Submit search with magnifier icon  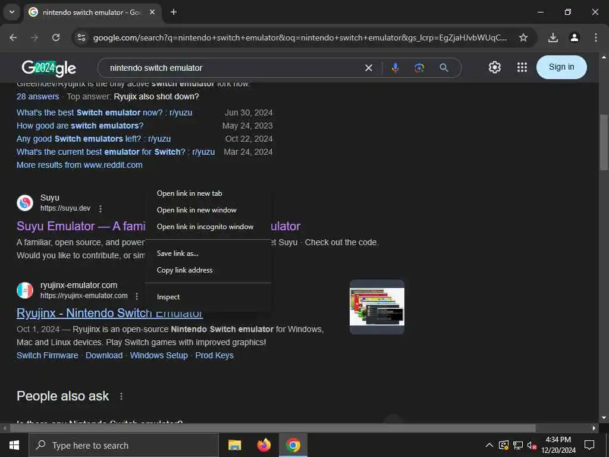(x=444, y=68)
